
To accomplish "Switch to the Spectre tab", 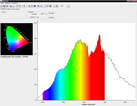I will [3, 9].
